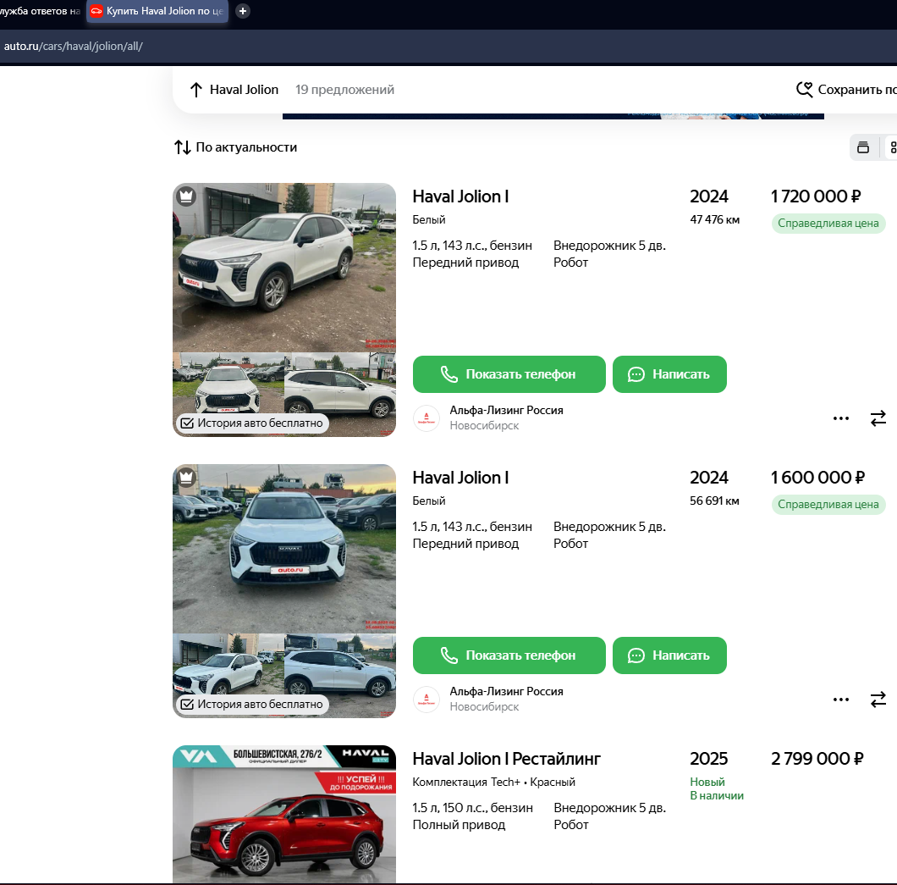The image size is (897, 885).
Task: Open left small photo of 56 691 км Jolion
Action: tap(228, 664)
